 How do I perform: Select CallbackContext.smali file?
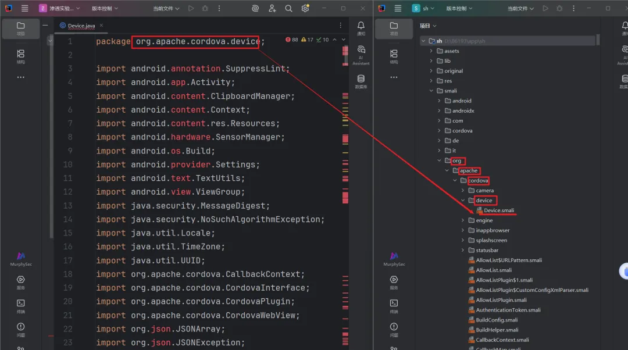499,340
